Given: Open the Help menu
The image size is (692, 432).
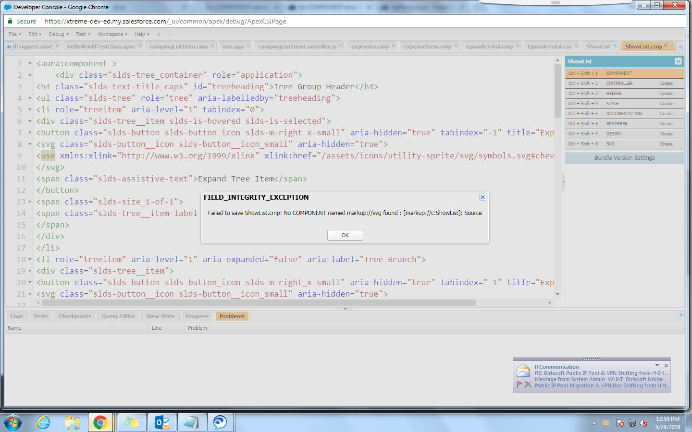Looking at the screenshot, I should coord(142,34).
